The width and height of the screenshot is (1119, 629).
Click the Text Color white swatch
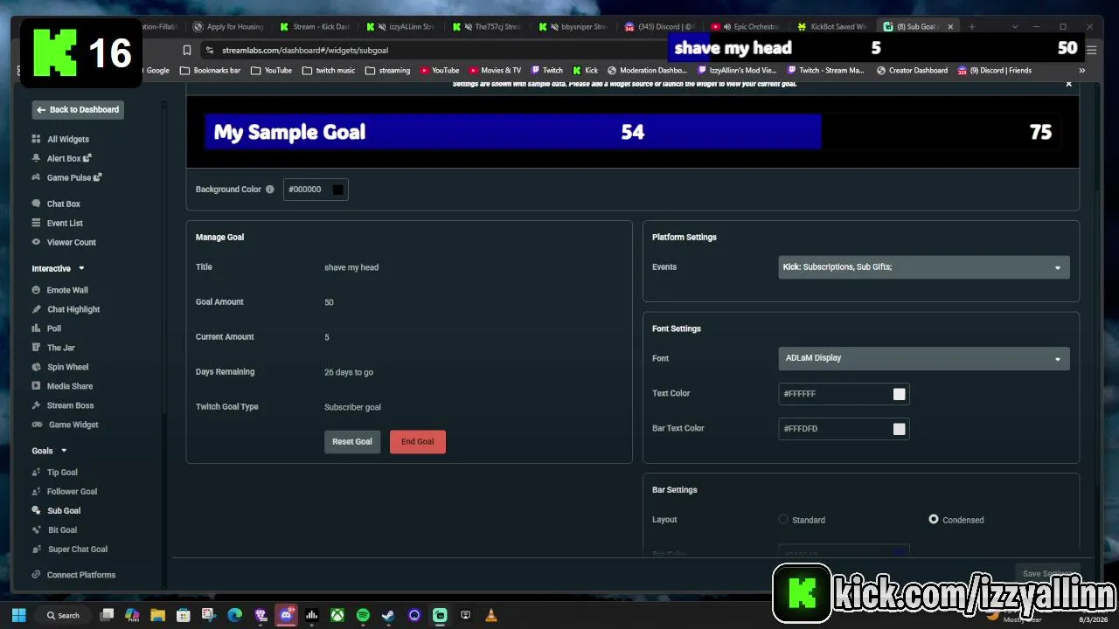click(x=899, y=394)
